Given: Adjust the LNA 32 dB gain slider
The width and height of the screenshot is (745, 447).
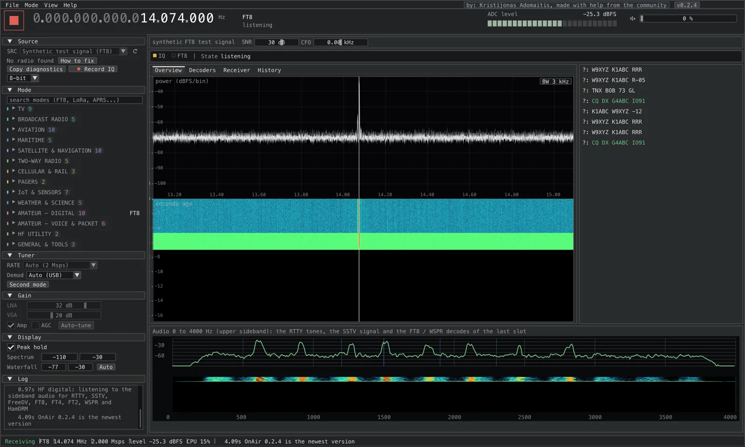Looking at the screenshot, I should coord(64,305).
